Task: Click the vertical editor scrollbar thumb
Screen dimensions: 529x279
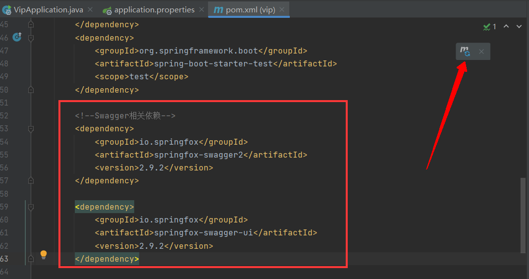Action: (523, 216)
